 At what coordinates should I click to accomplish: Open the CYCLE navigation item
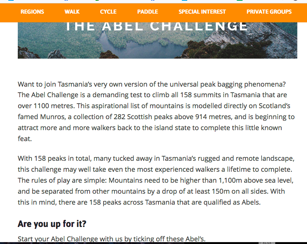[x=108, y=12]
